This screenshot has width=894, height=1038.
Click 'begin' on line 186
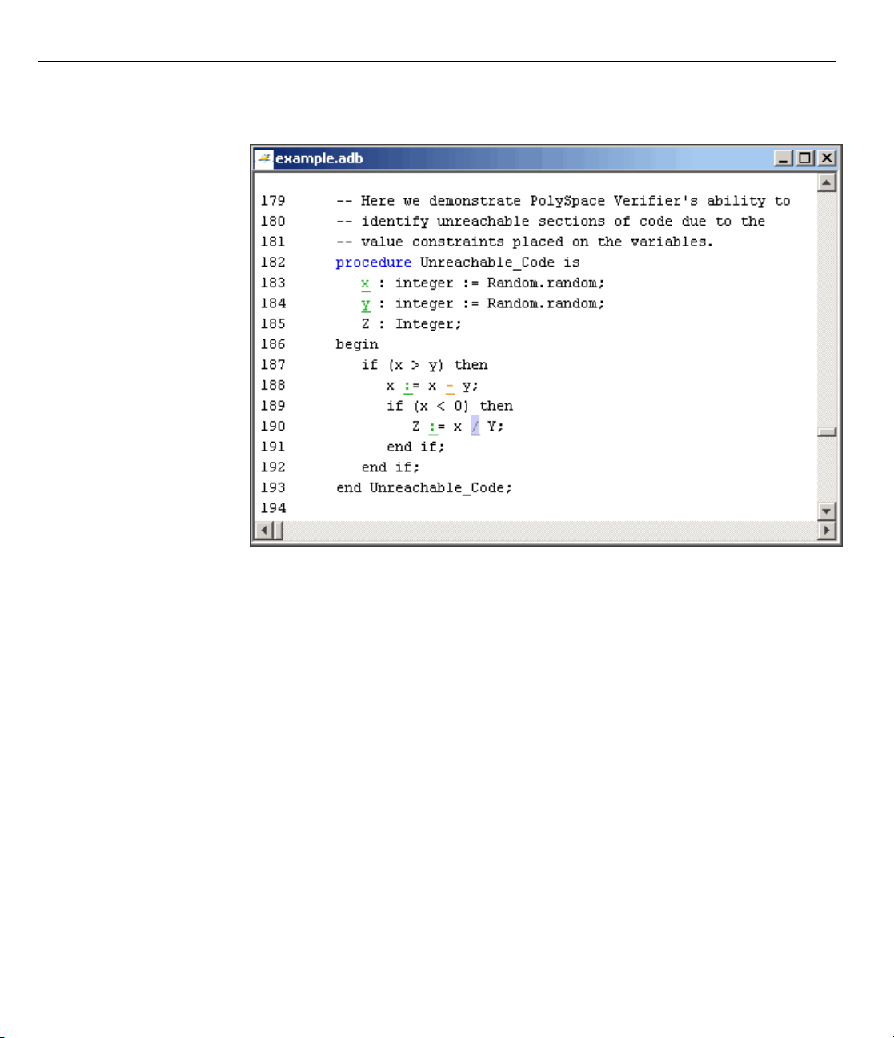coord(357,345)
